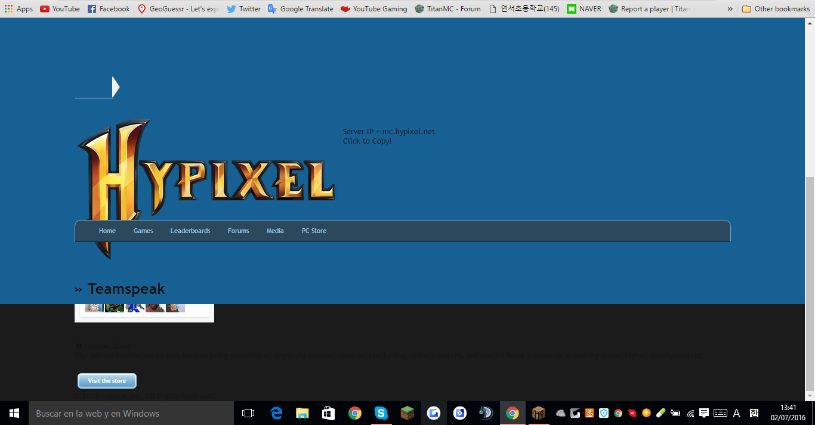Open the Windows Start menu
The image size is (815, 425).
14,413
